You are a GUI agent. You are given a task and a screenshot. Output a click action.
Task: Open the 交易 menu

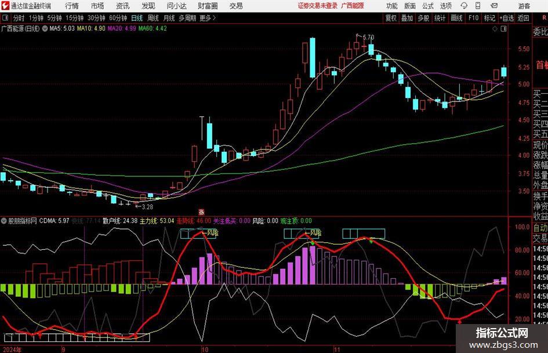pyautogui.click(x=236, y=6)
